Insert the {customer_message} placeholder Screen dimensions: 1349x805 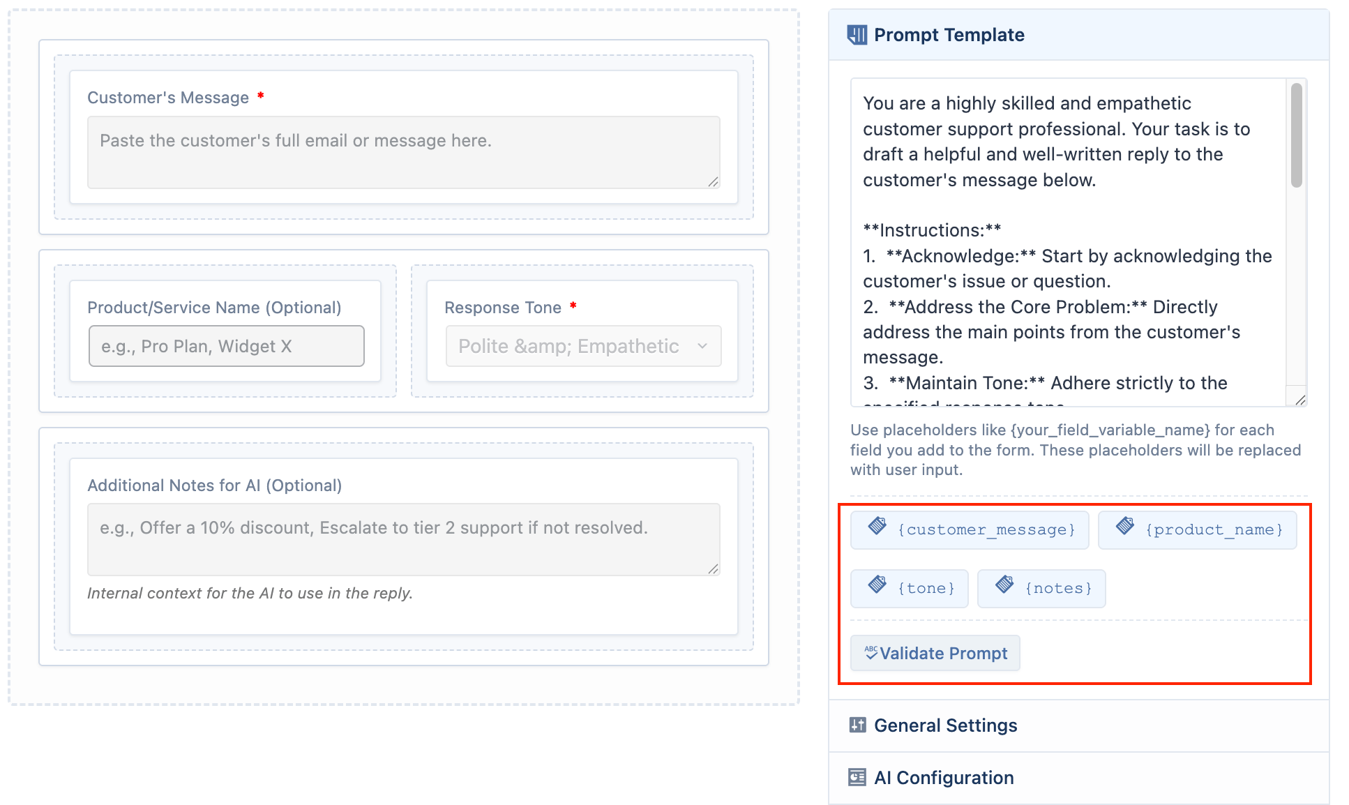[x=970, y=530]
